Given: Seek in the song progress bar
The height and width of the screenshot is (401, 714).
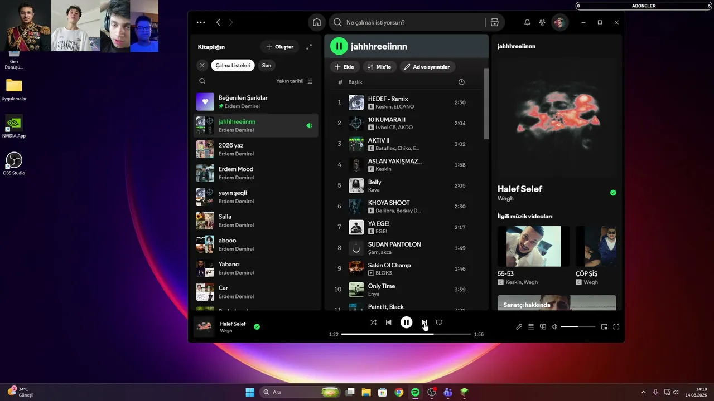Looking at the screenshot, I should 406,334.
